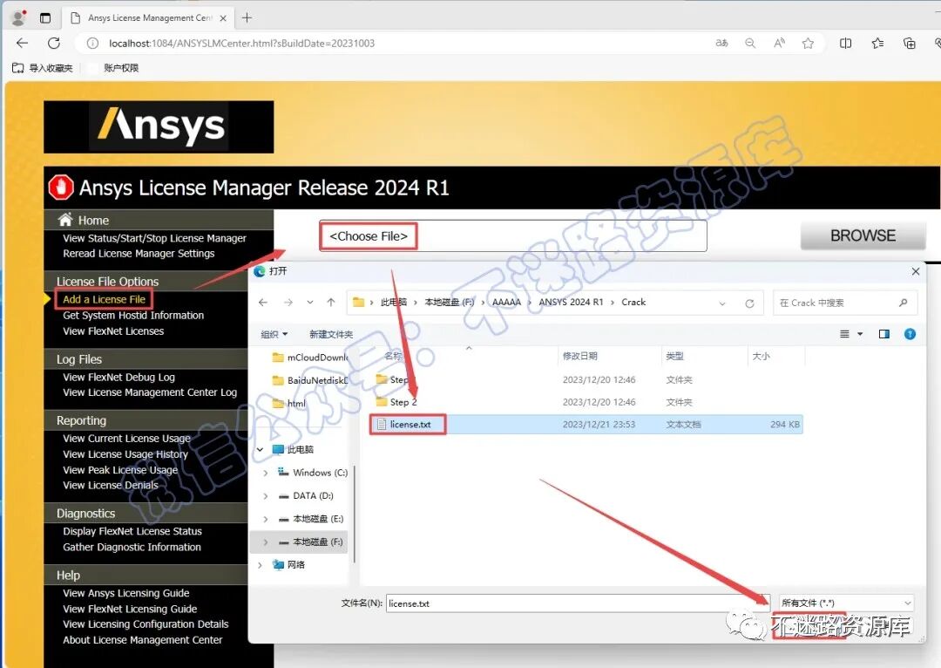
Task: Open the file dialog help icon
Action: [x=910, y=334]
